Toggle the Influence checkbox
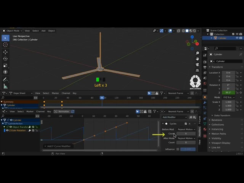The height and width of the screenshot is (183, 244). [x=178, y=149]
